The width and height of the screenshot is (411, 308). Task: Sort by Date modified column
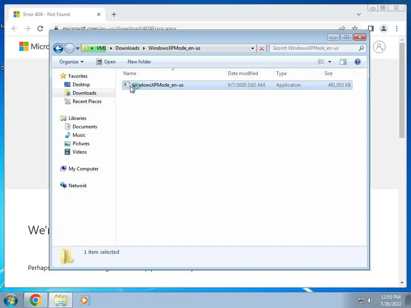pos(249,73)
